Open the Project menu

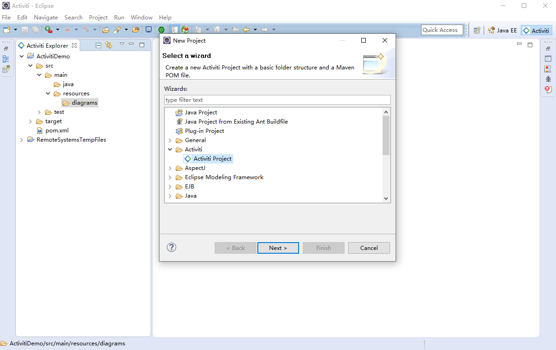coord(98,17)
